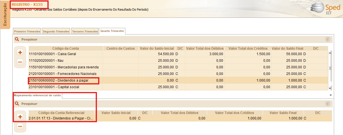343x135 pixels.
Task: Switch to Segundo Trimestre tab
Action: tap(56, 31)
